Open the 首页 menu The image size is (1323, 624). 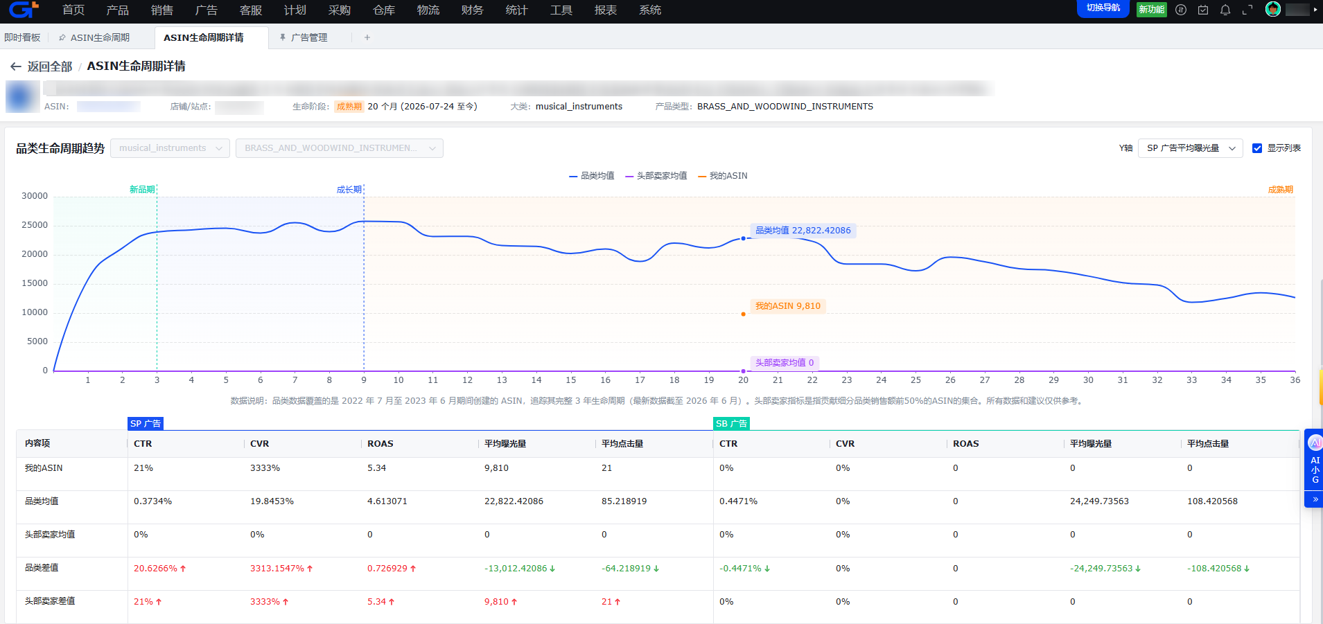pyautogui.click(x=73, y=10)
